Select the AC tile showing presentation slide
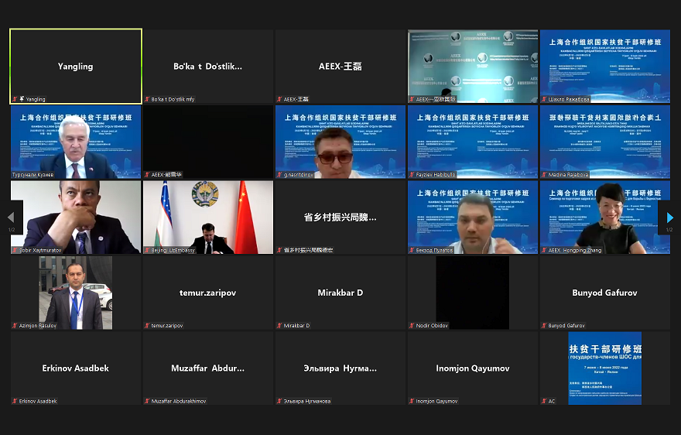Image resolution: width=681 pixels, height=435 pixels. tap(604, 368)
